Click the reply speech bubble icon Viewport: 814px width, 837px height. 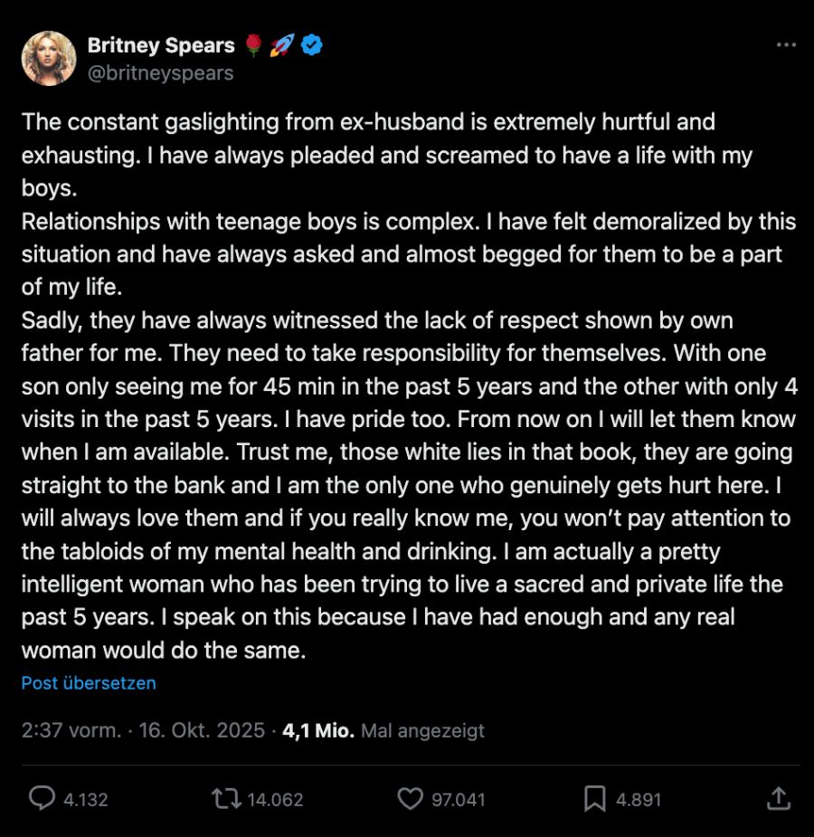pos(43,798)
